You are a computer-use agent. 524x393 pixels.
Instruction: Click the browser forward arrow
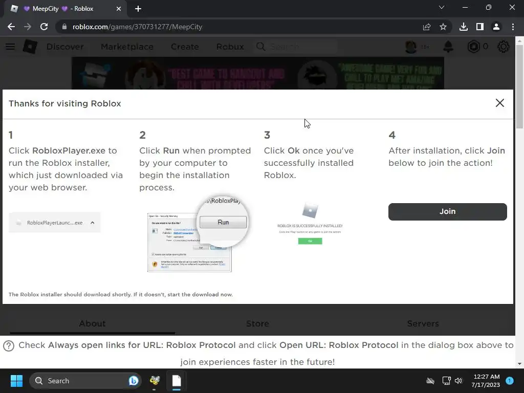28,27
